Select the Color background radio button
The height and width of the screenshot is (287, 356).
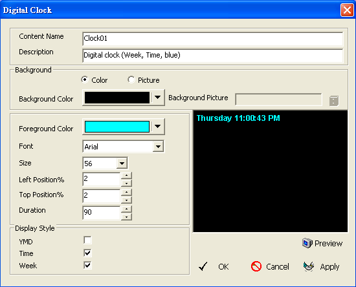point(85,80)
